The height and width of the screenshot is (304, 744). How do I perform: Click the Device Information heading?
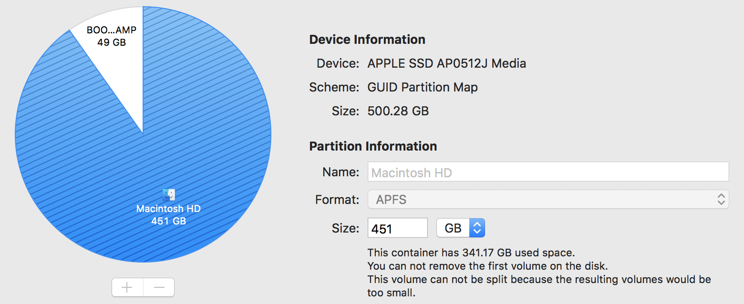pyautogui.click(x=367, y=40)
